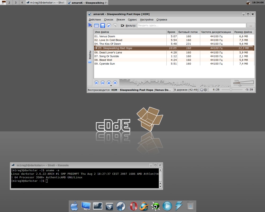Viewport: 265px width, 212px height.
Task: Toggle the random mode dice icon
Action: coord(205,90)
